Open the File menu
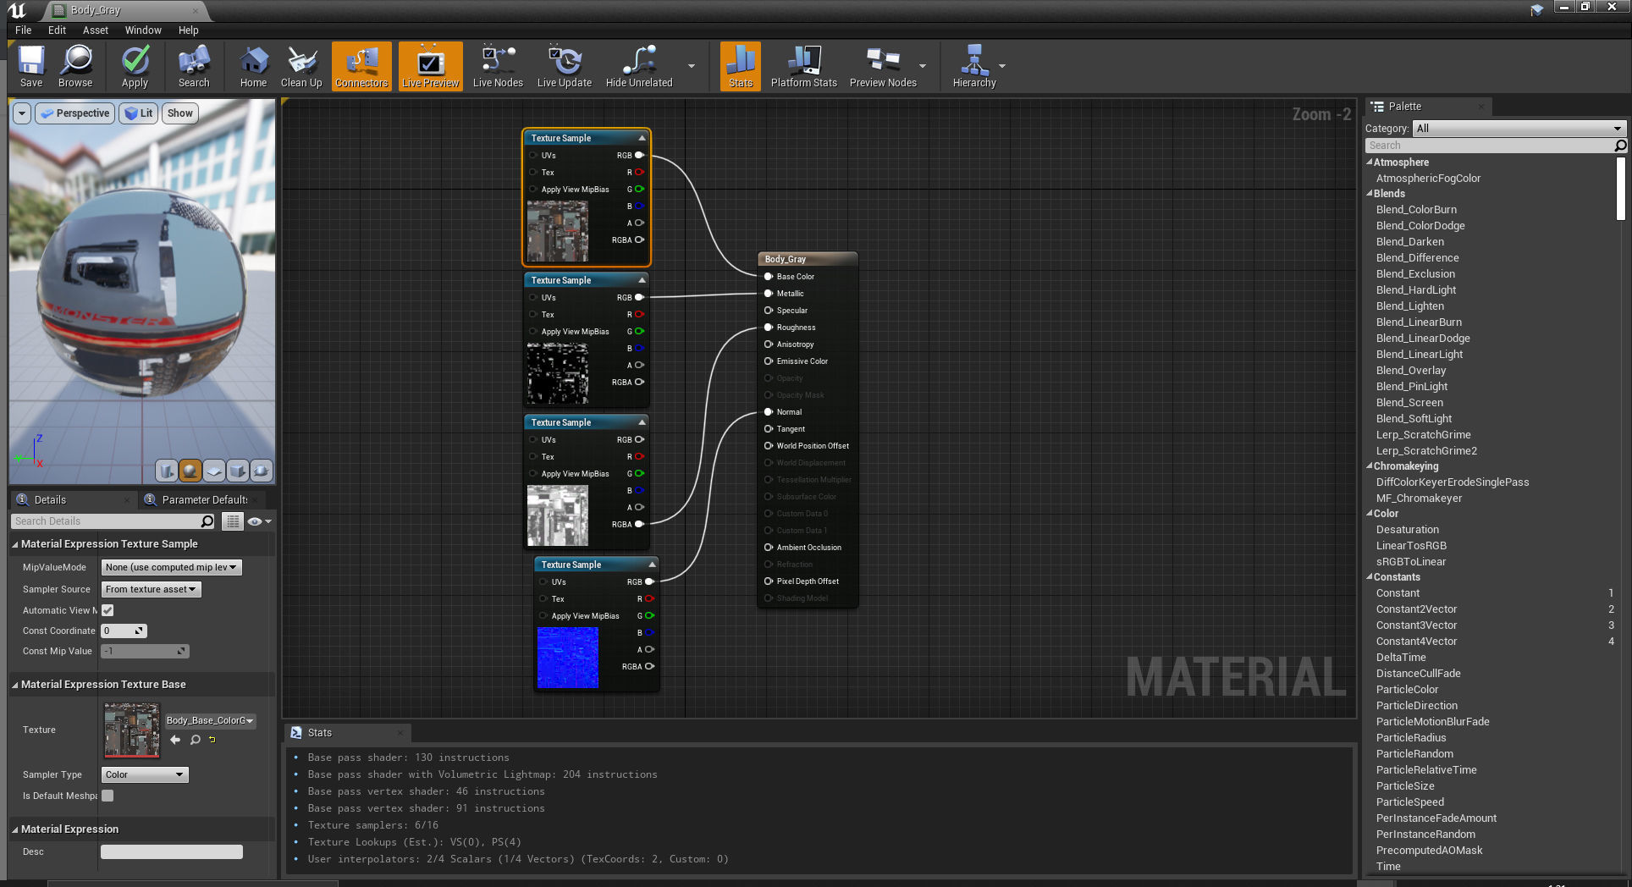 pyautogui.click(x=24, y=30)
